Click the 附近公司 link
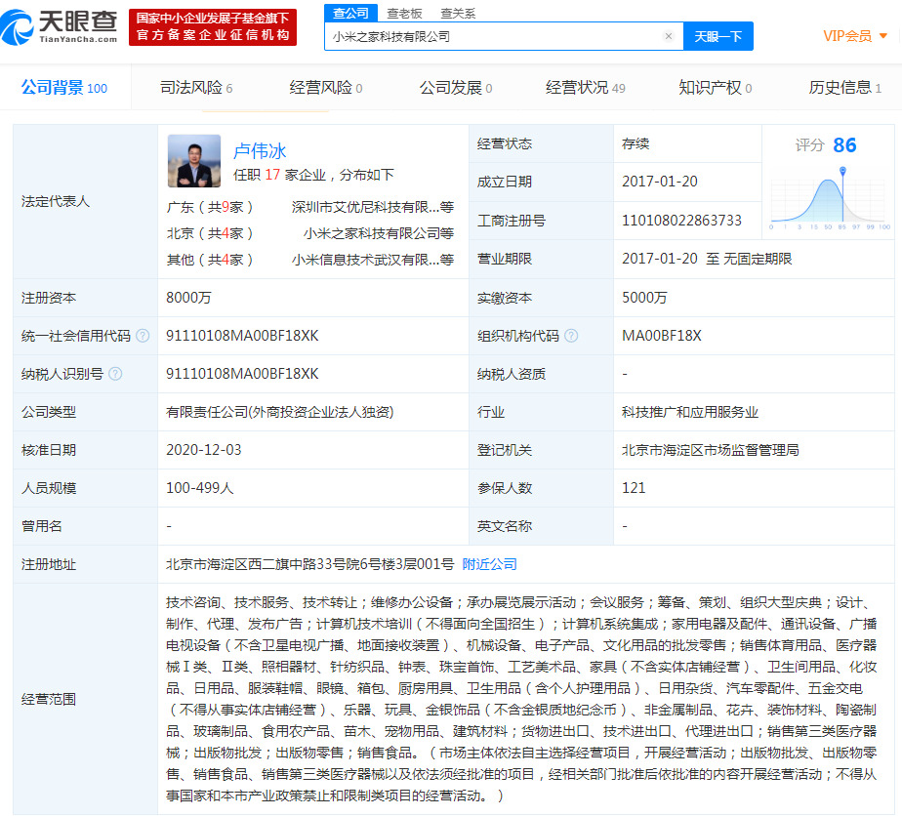This screenshot has width=902, height=816. click(x=489, y=564)
